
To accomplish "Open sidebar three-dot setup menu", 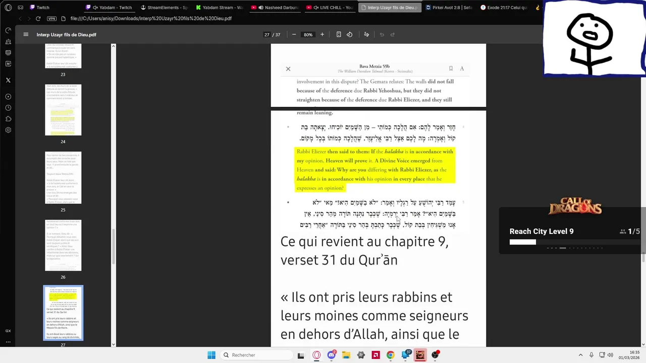I will click(x=8, y=342).
